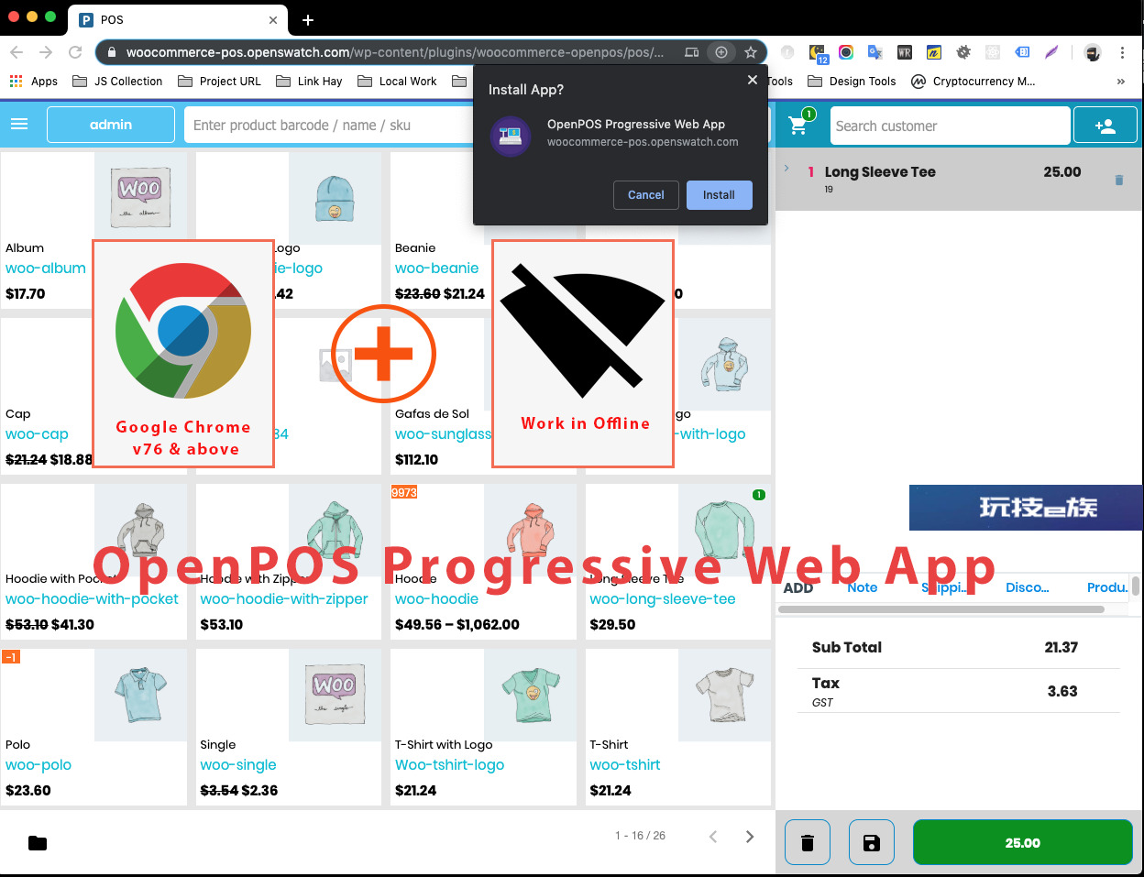
Task: Select the Single product thumbnail
Action: 335,695
